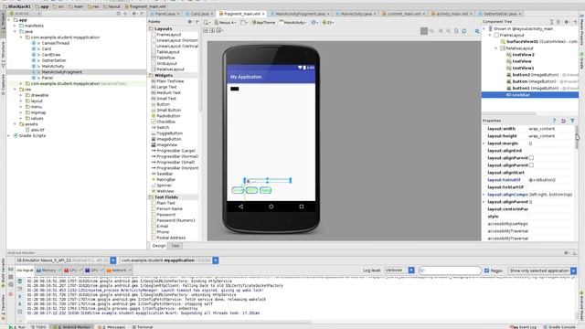Pick the CheckBox widget from palette

[166, 122]
